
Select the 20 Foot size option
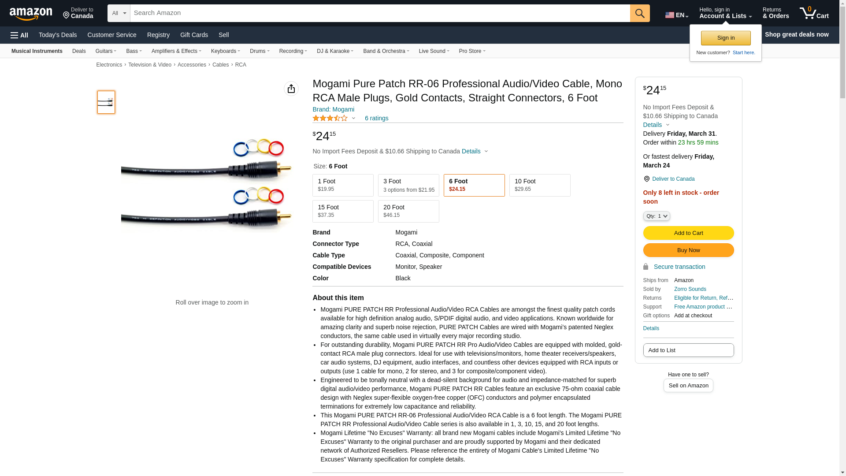point(408,211)
